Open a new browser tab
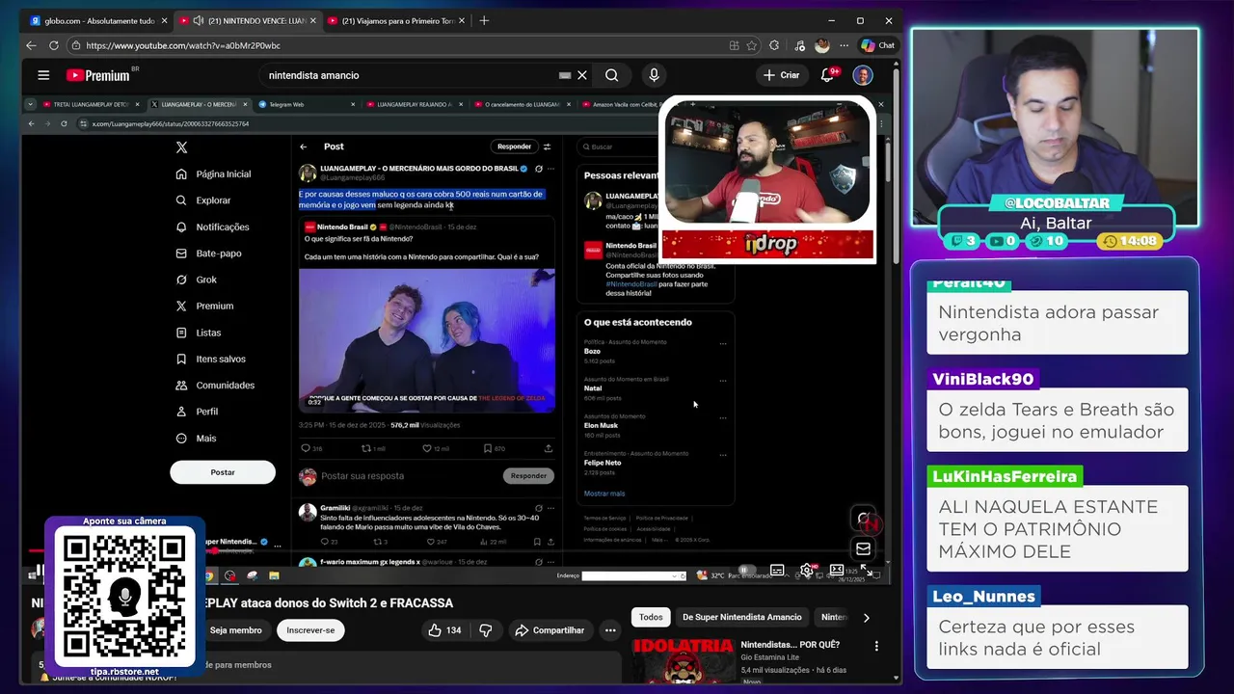 484,20
